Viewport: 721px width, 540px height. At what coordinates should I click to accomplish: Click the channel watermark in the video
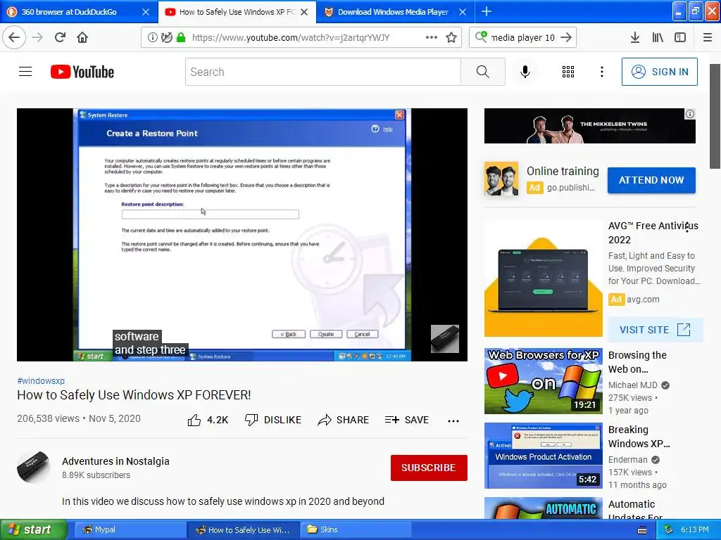[x=445, y=339]
